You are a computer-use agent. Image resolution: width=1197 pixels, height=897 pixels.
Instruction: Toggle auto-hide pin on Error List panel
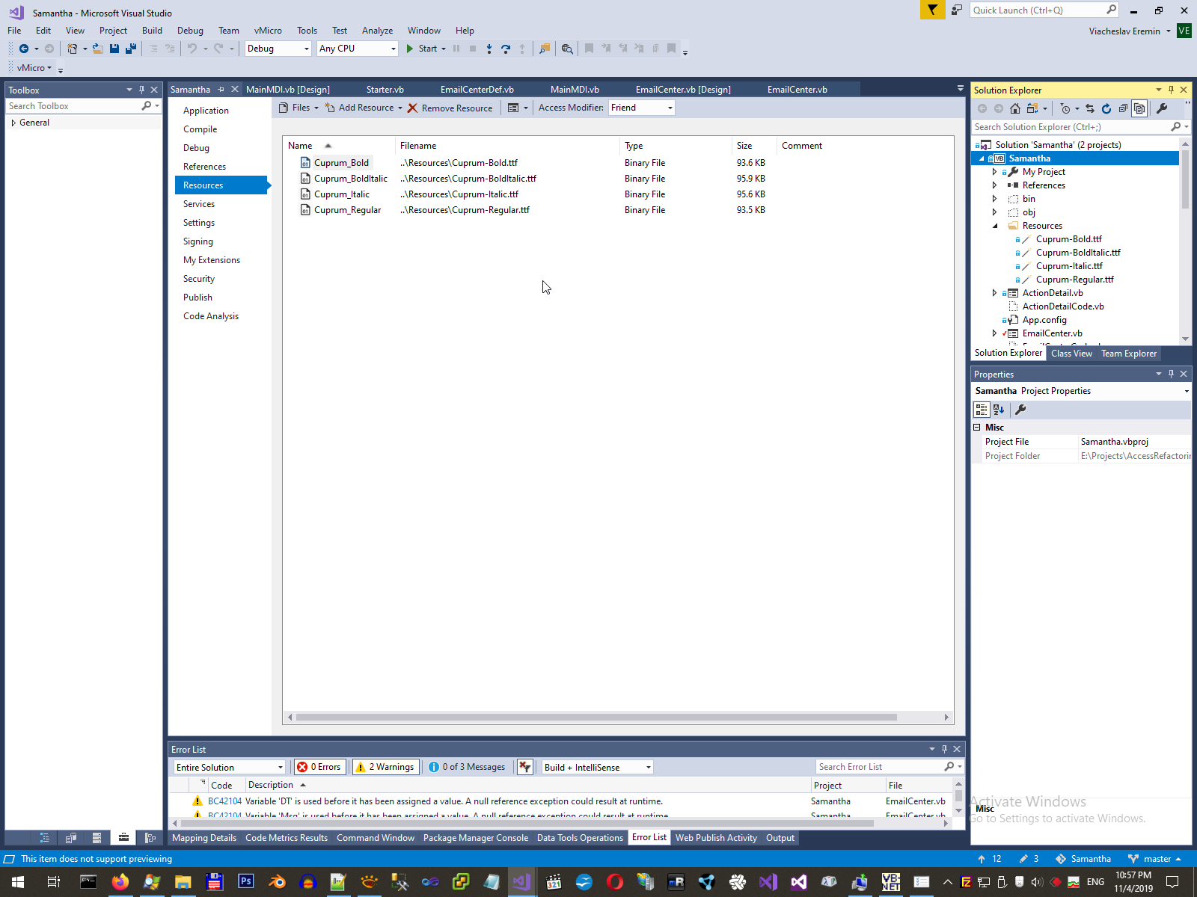click(944, 749)
